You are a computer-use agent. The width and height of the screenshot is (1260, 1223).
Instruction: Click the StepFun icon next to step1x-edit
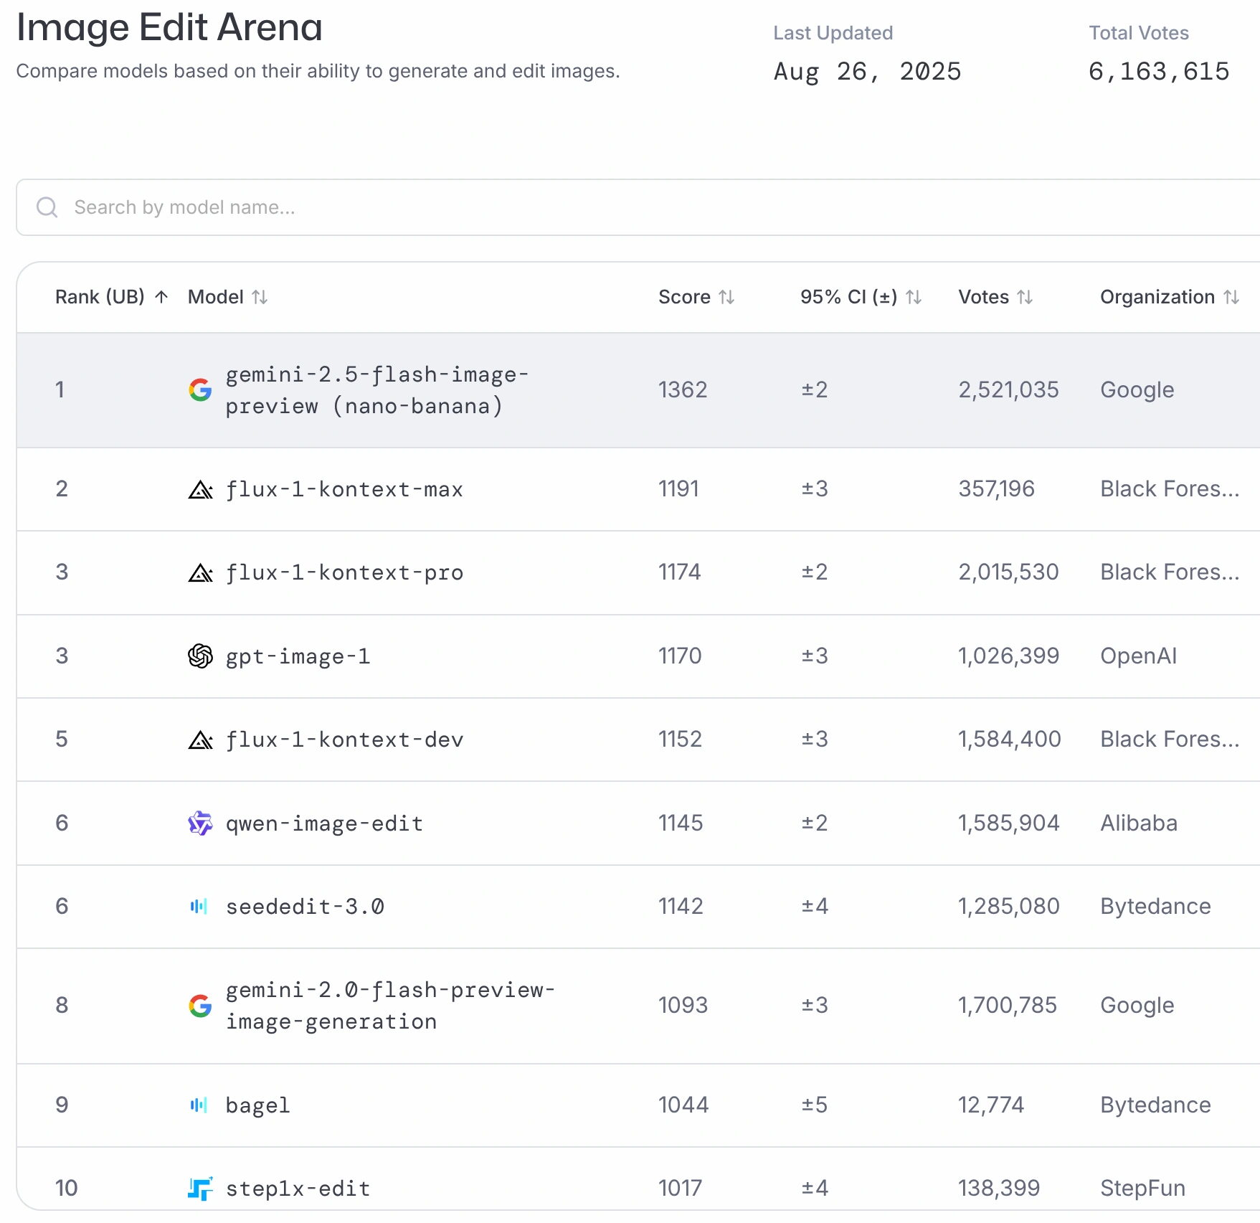[199, 1188]
